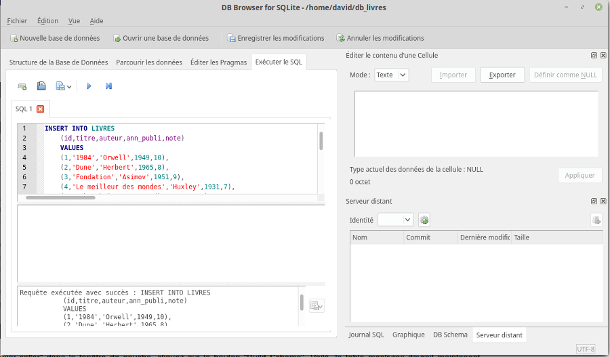Viewport: 610px width, 357px height.
Task: Float the Éditer le contenu d'une Cellule panel
Action: 594,56
